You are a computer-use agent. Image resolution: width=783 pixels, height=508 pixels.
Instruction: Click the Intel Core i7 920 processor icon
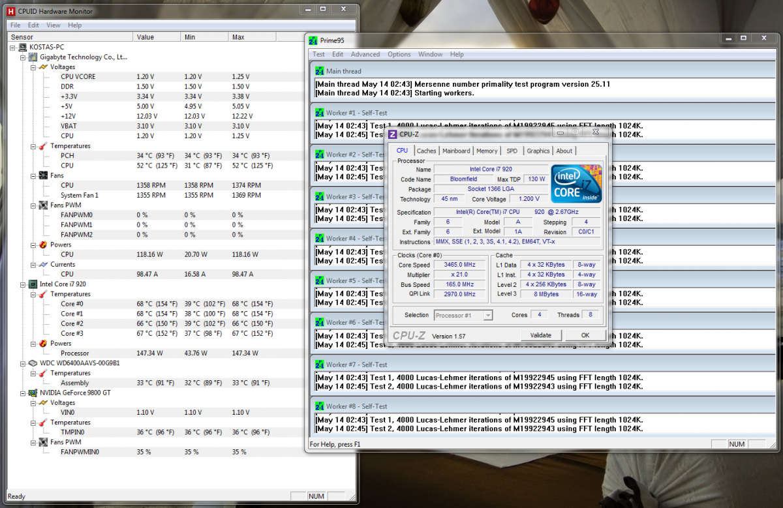[x=33, y=284]
